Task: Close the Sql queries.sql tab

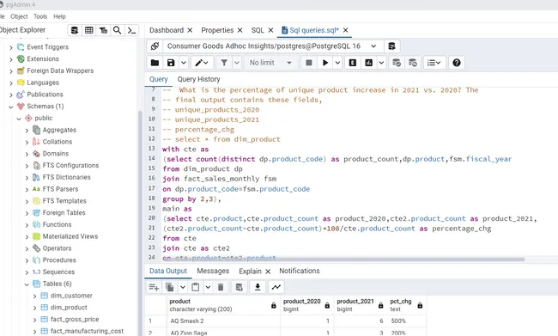Action: point(346,30)
